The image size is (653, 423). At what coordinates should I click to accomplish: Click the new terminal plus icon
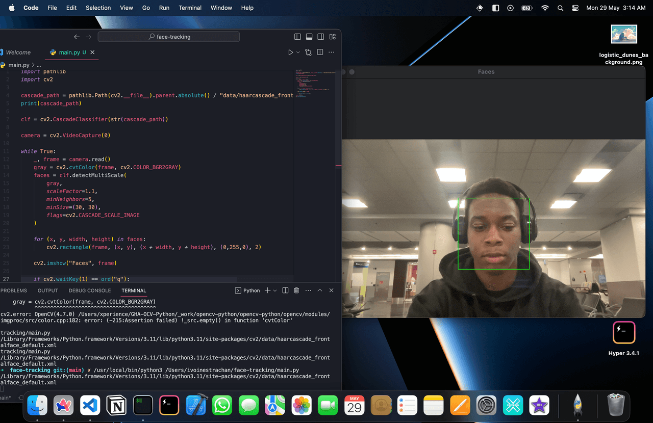coord(267,290)
